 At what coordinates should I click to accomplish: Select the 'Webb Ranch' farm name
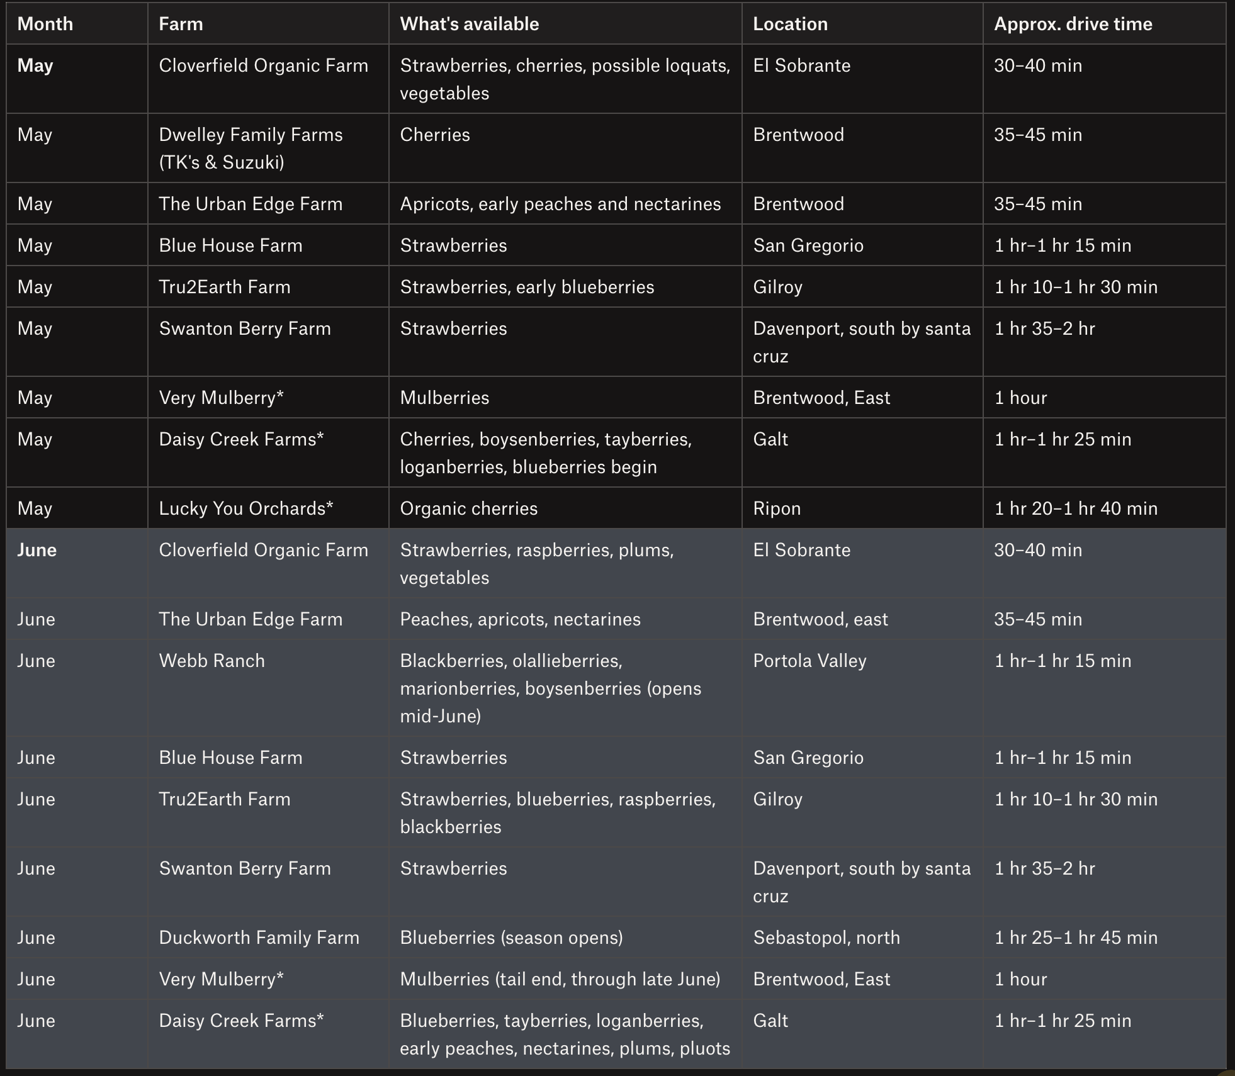point(211,661)
